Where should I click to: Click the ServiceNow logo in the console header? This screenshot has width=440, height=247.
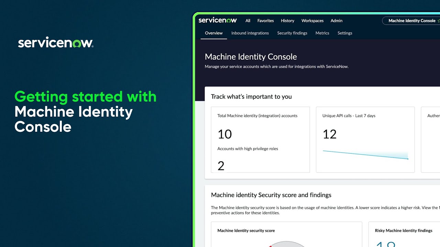[x=218, y=20]
